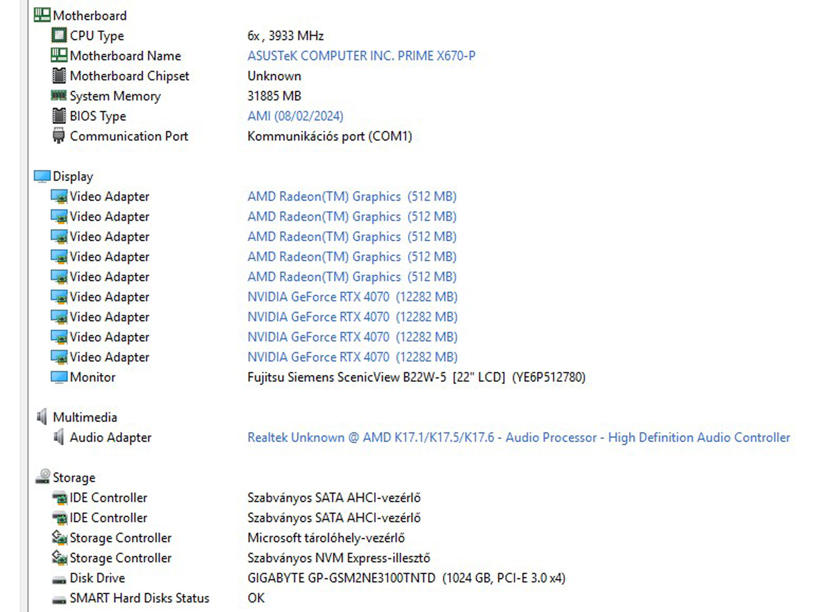Select the Multimedia section heading
This screenshot has height=612, width=827.
point(85,417)
